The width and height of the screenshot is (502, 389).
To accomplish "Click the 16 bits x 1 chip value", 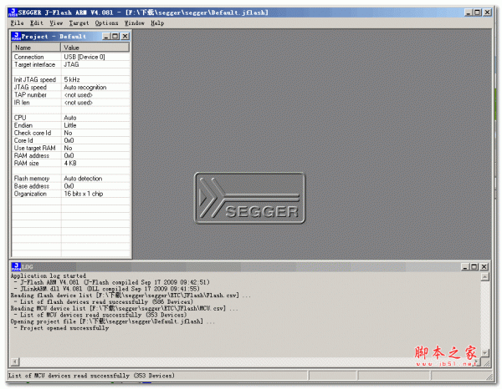I will [83, 194].
